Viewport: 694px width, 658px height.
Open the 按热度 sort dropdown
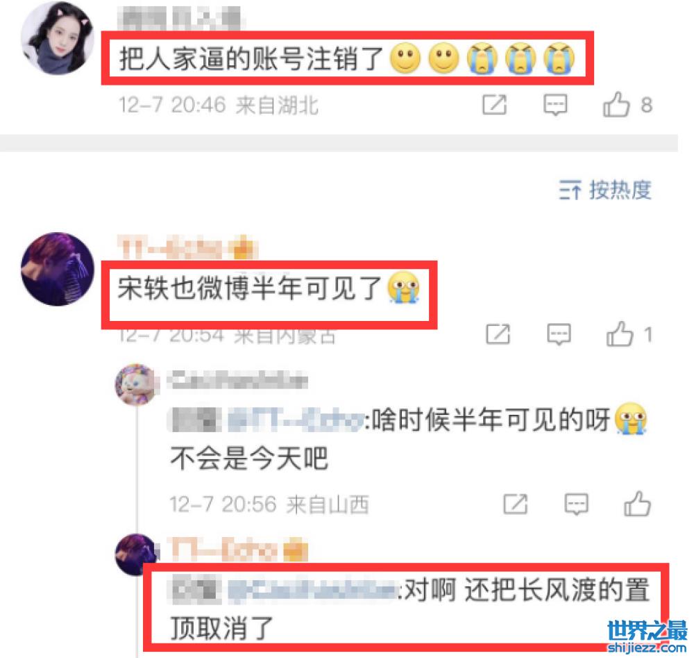pos(605,190)
